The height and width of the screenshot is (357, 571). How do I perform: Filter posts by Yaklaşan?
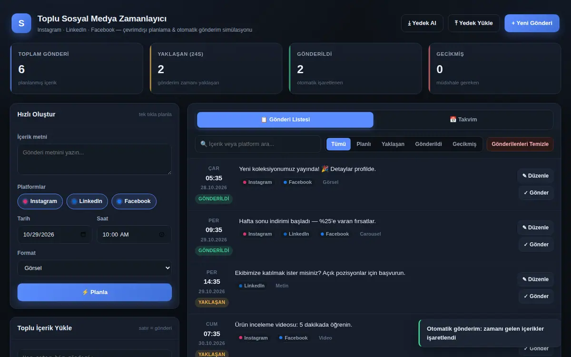pyautogui.click(x=393, y=144)
